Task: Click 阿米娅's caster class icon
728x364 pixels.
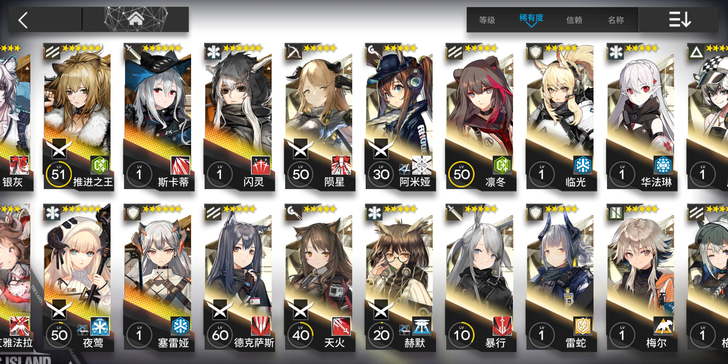Action: [374, 52]
